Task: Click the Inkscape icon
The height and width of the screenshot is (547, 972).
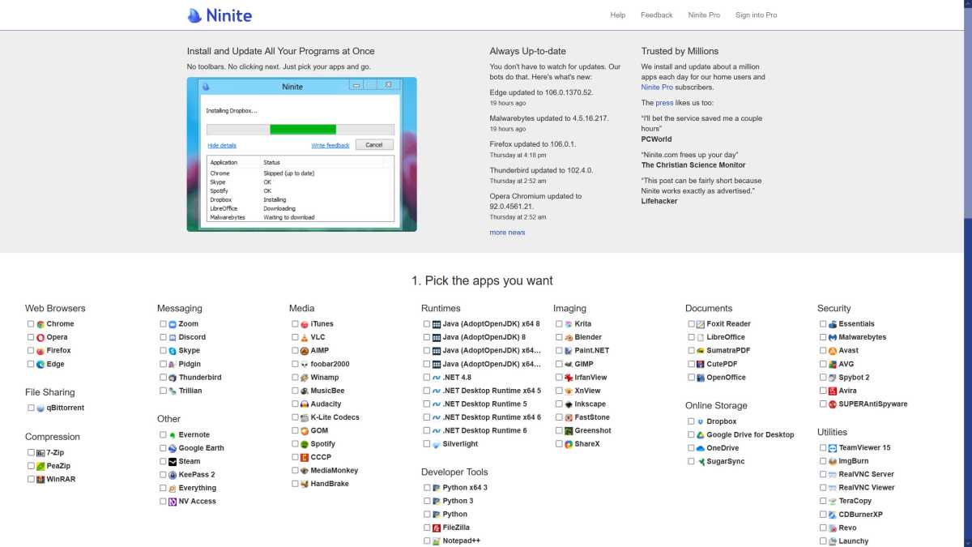Action: click(569, 404)
